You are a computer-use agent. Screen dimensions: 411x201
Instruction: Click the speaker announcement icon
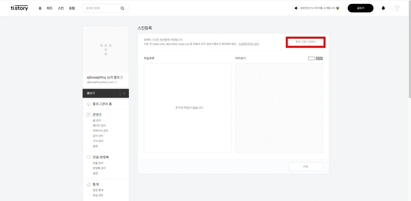pyautogui.click(x=296, y=8)
